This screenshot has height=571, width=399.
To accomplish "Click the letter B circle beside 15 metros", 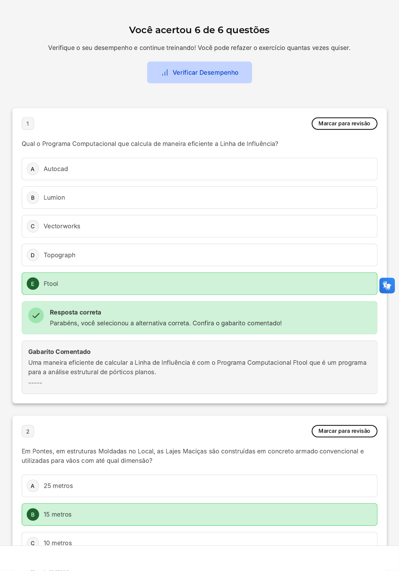I will tap(33, 514).
